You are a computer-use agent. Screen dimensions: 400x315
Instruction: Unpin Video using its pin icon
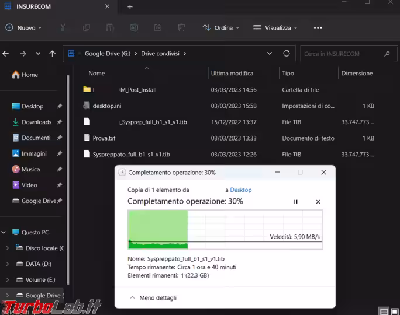60,185
